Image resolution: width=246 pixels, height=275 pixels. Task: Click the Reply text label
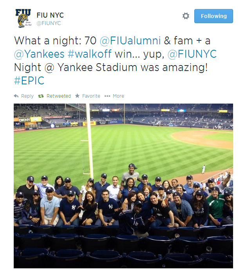coord(27,96)
